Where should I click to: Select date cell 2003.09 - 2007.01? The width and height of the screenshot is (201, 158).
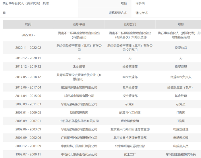[28, 121]
